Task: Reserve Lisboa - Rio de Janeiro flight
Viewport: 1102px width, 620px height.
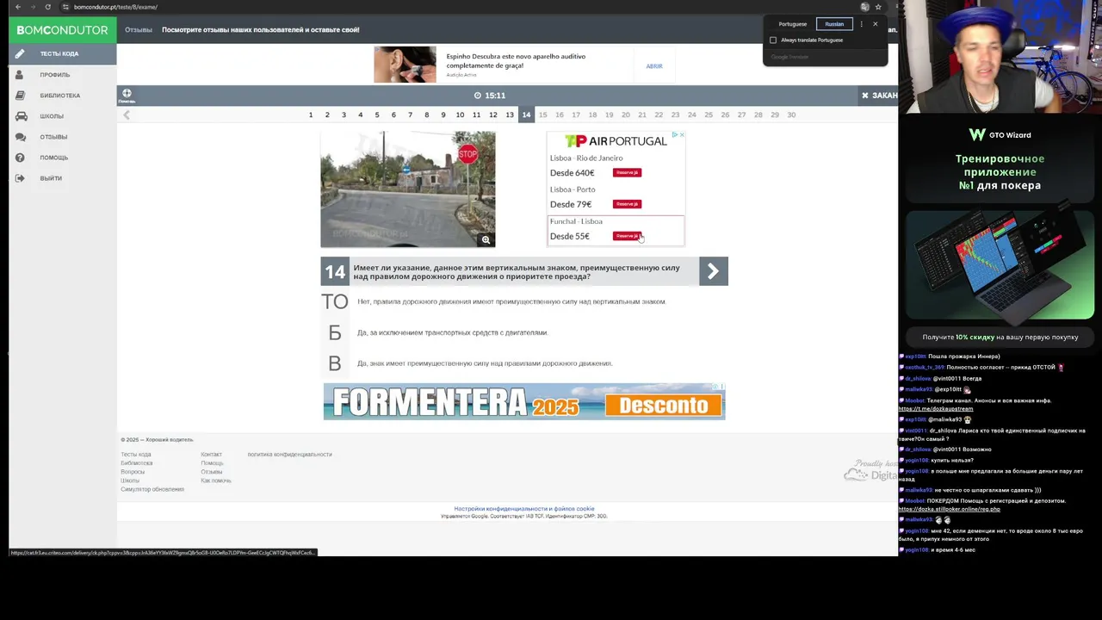Action: click(627, 172)
